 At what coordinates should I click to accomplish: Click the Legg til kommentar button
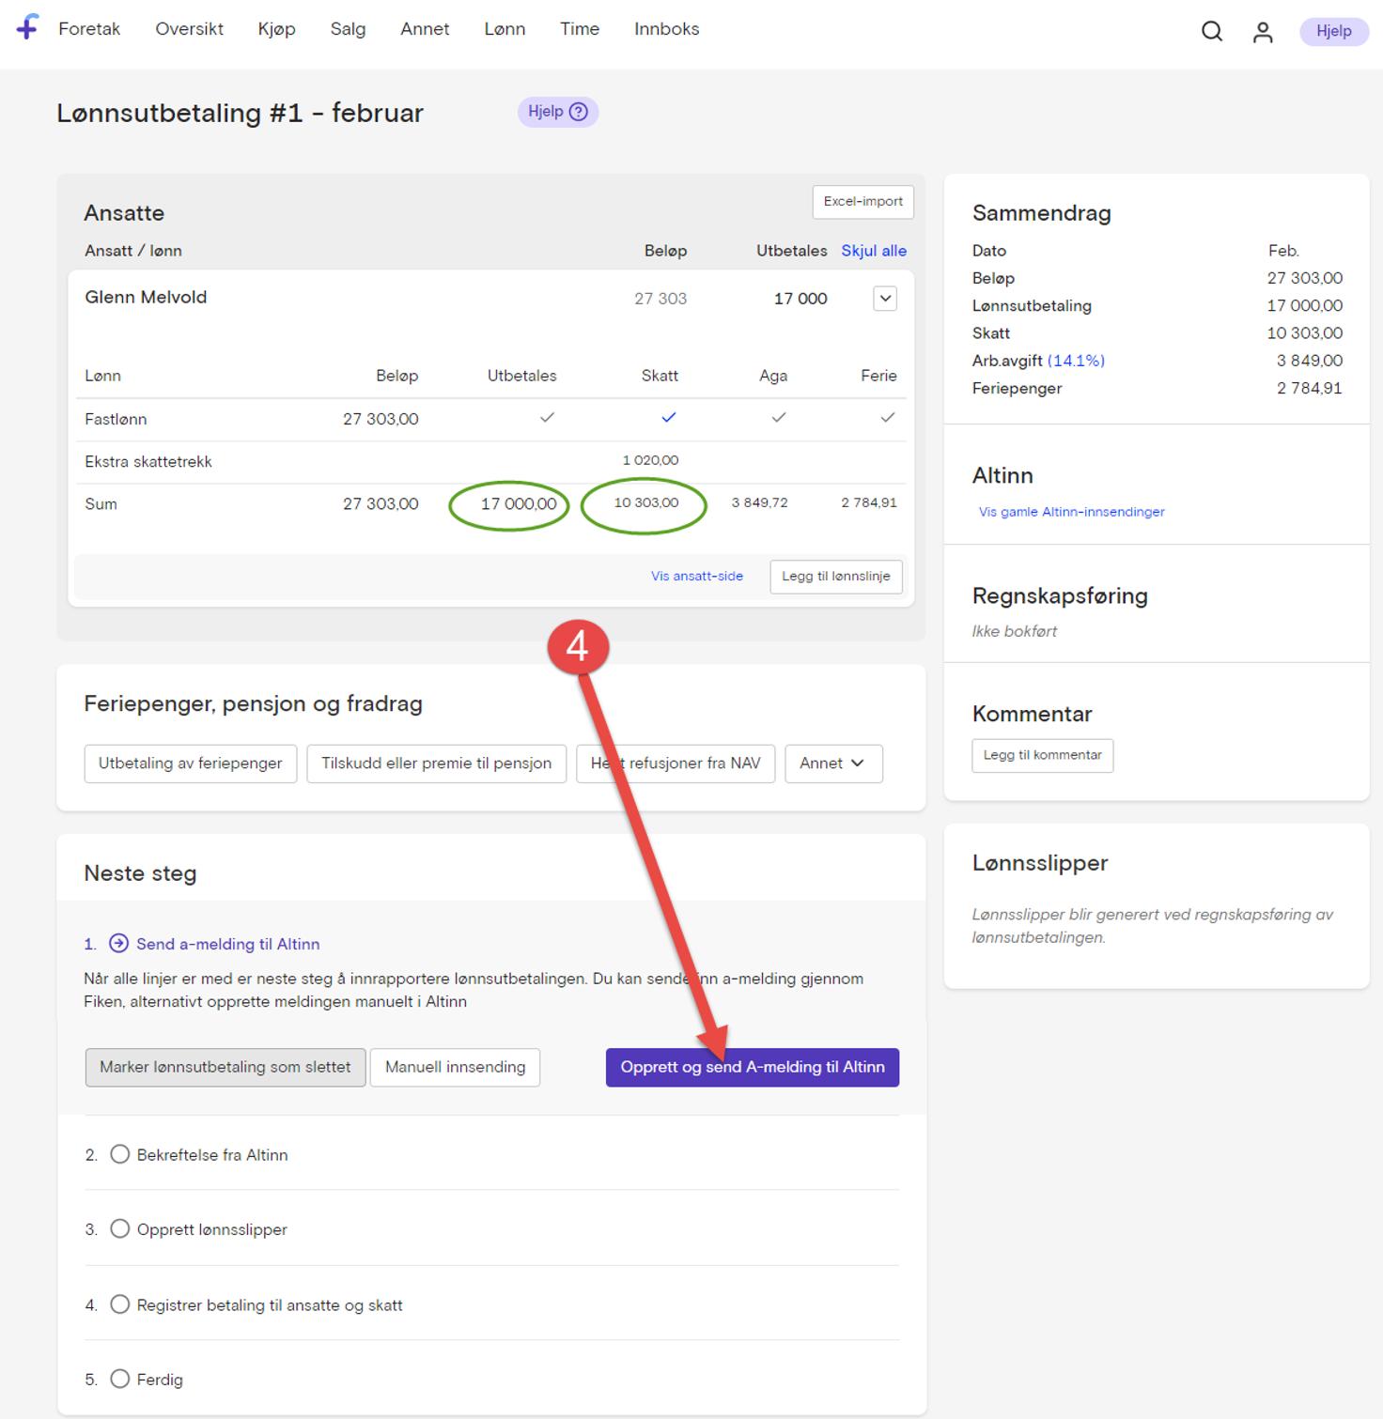[x=1043, y=756]
